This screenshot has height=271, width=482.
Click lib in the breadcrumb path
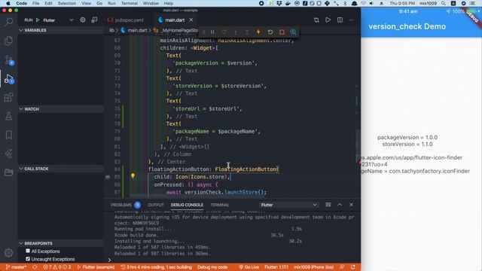tap(111, 30)
